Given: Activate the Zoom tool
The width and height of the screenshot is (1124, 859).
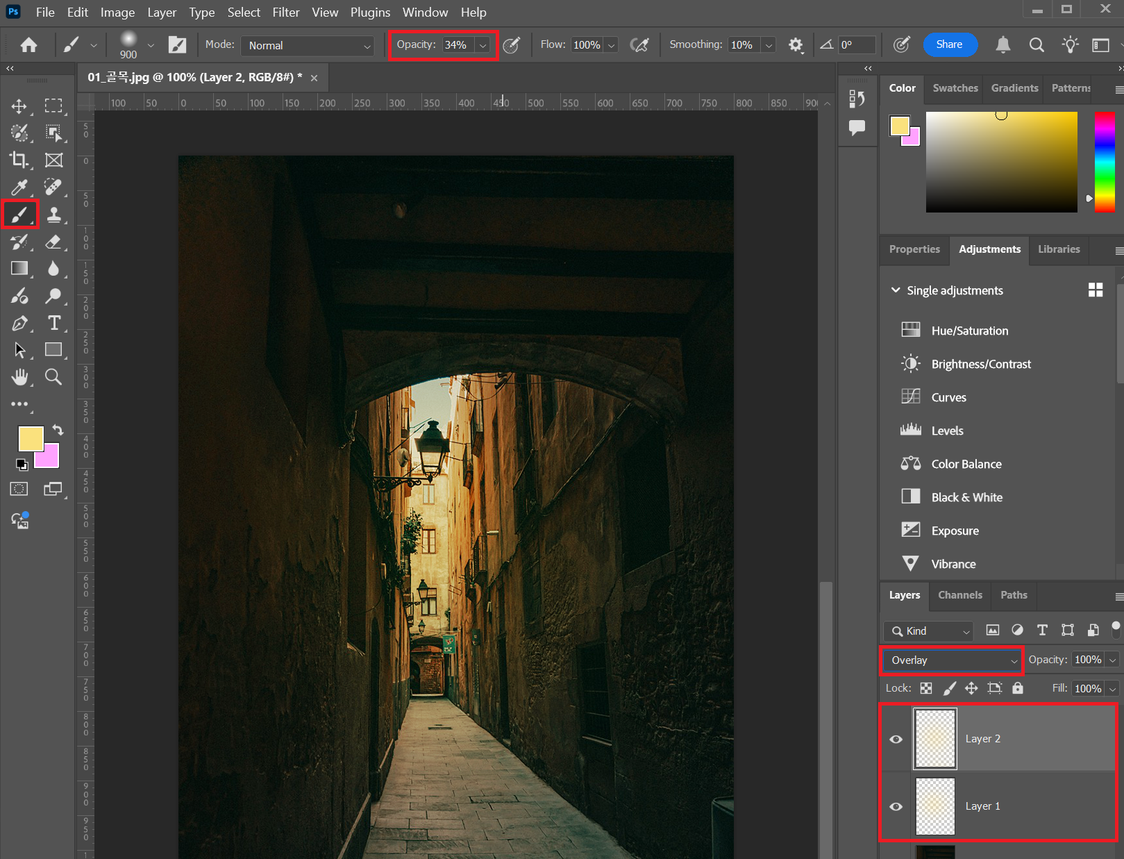Looking at the screenshot, I should (x=53, y=377).
